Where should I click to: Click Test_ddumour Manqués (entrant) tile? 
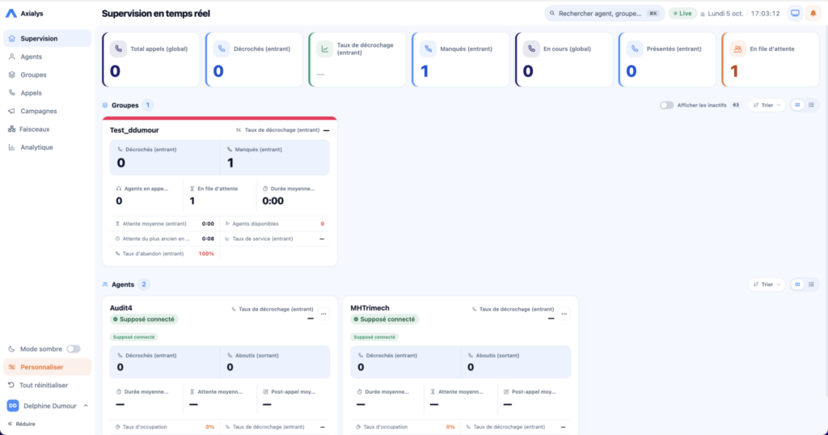pyautogui.click(x=275, y=158)
